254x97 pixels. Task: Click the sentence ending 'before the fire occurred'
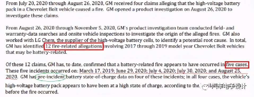click(x=32, y=92)
